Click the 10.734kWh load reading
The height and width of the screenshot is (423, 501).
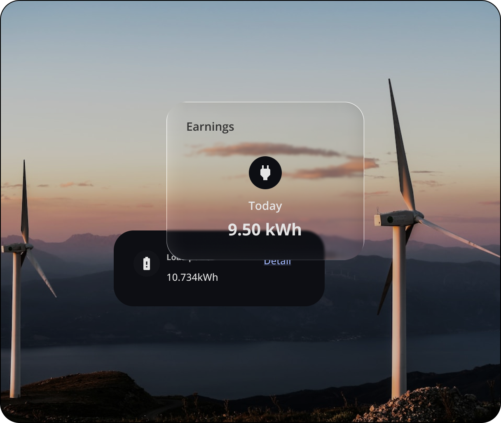[192, 277]
